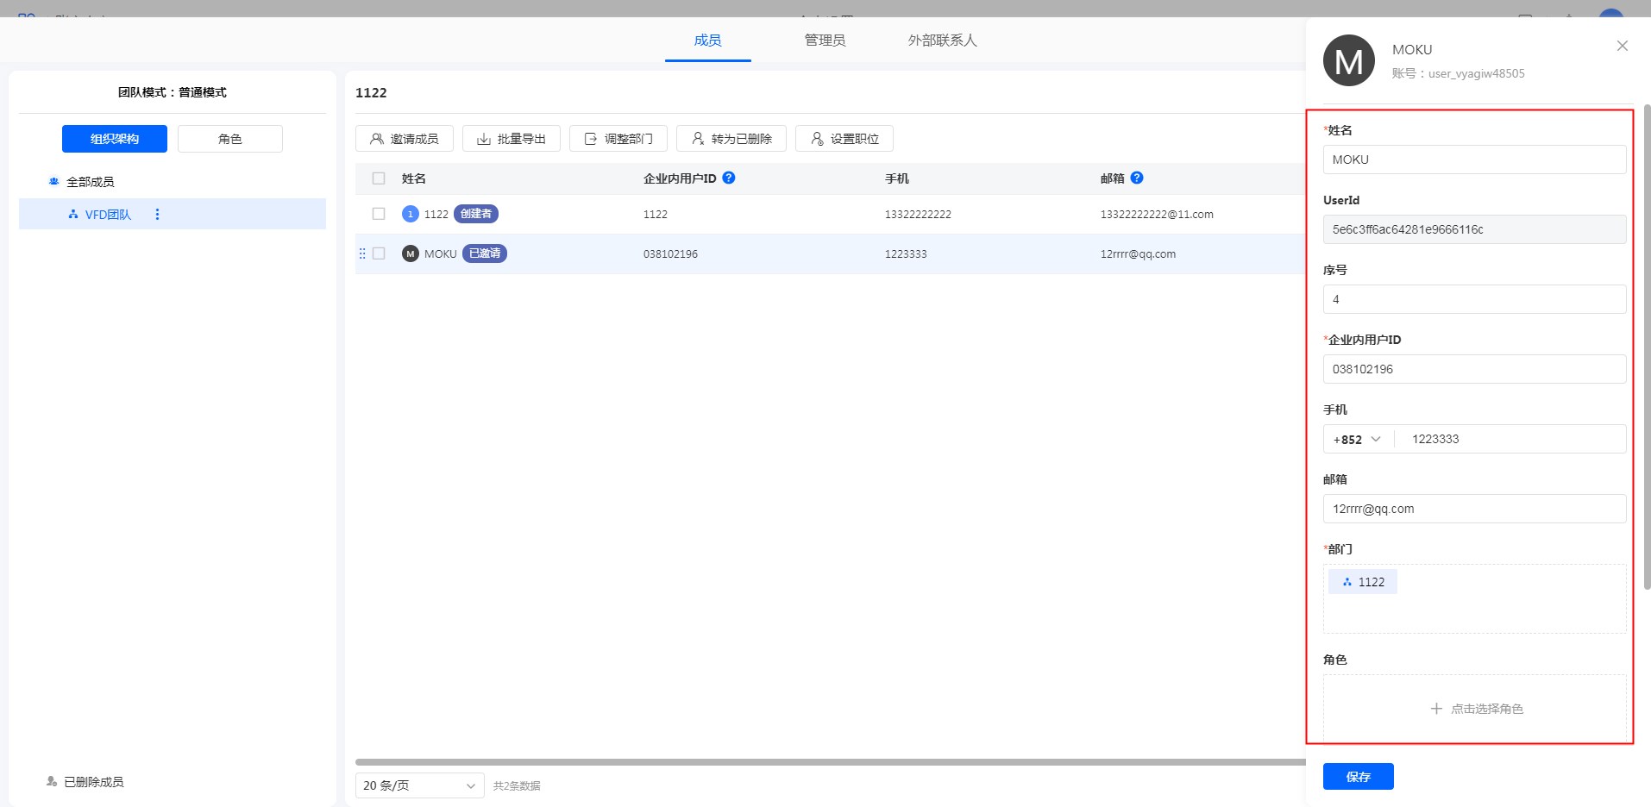Open the 20 条/页 page size dropdown
This screenshot has width=1651, height=807.
coord(419,785)
